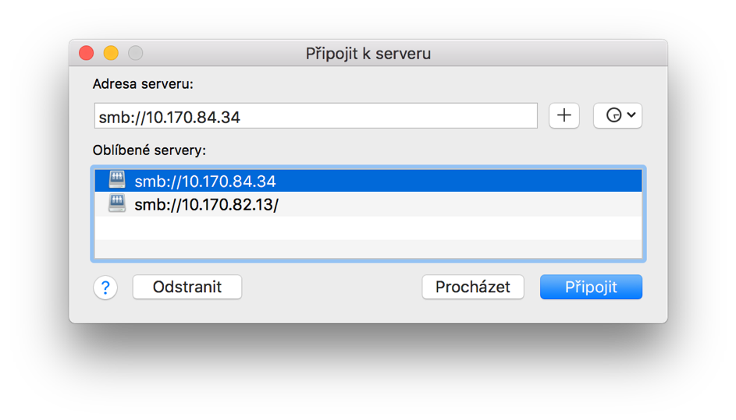Remove selected favorite with Odstranit

[187, 287]
